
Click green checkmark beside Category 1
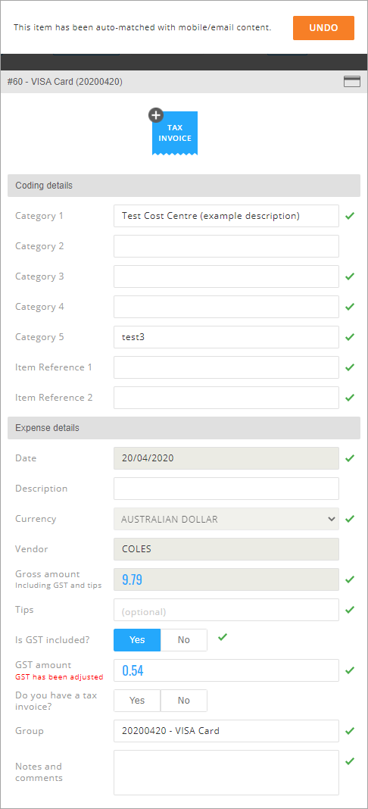(350, 216)
